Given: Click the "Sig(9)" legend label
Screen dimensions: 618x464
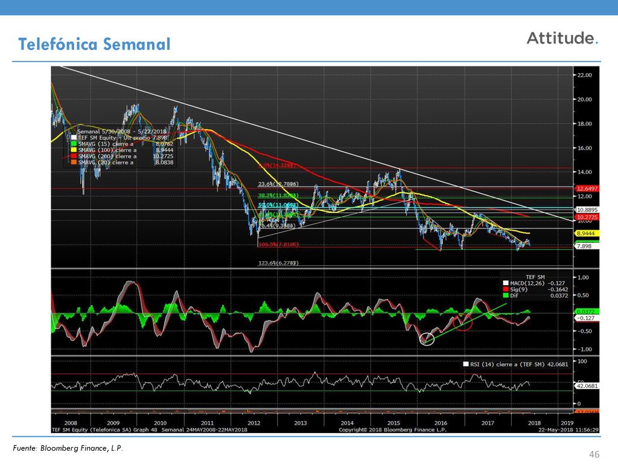Looking at the screenshot, I should [x=518, y=289].
